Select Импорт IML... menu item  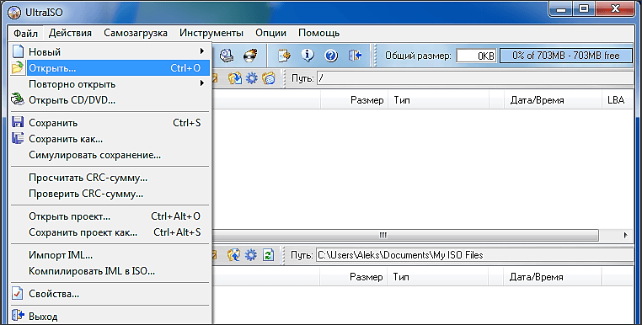[x=110, y=255]
